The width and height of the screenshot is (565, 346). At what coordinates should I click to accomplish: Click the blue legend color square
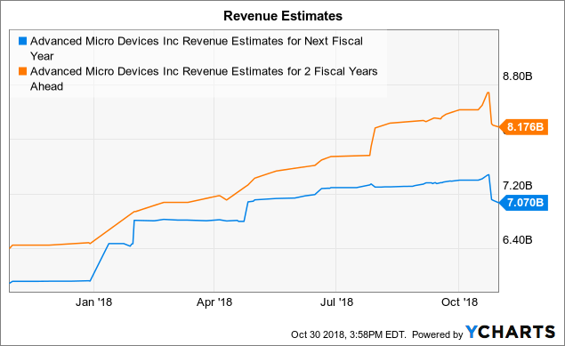click(x=23, y=41)
